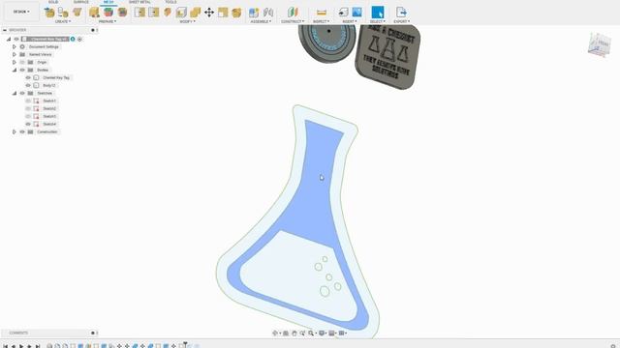The image size is (620, 348).
Task: Jump to timeline beginning
Action: [x=6, y=346]
